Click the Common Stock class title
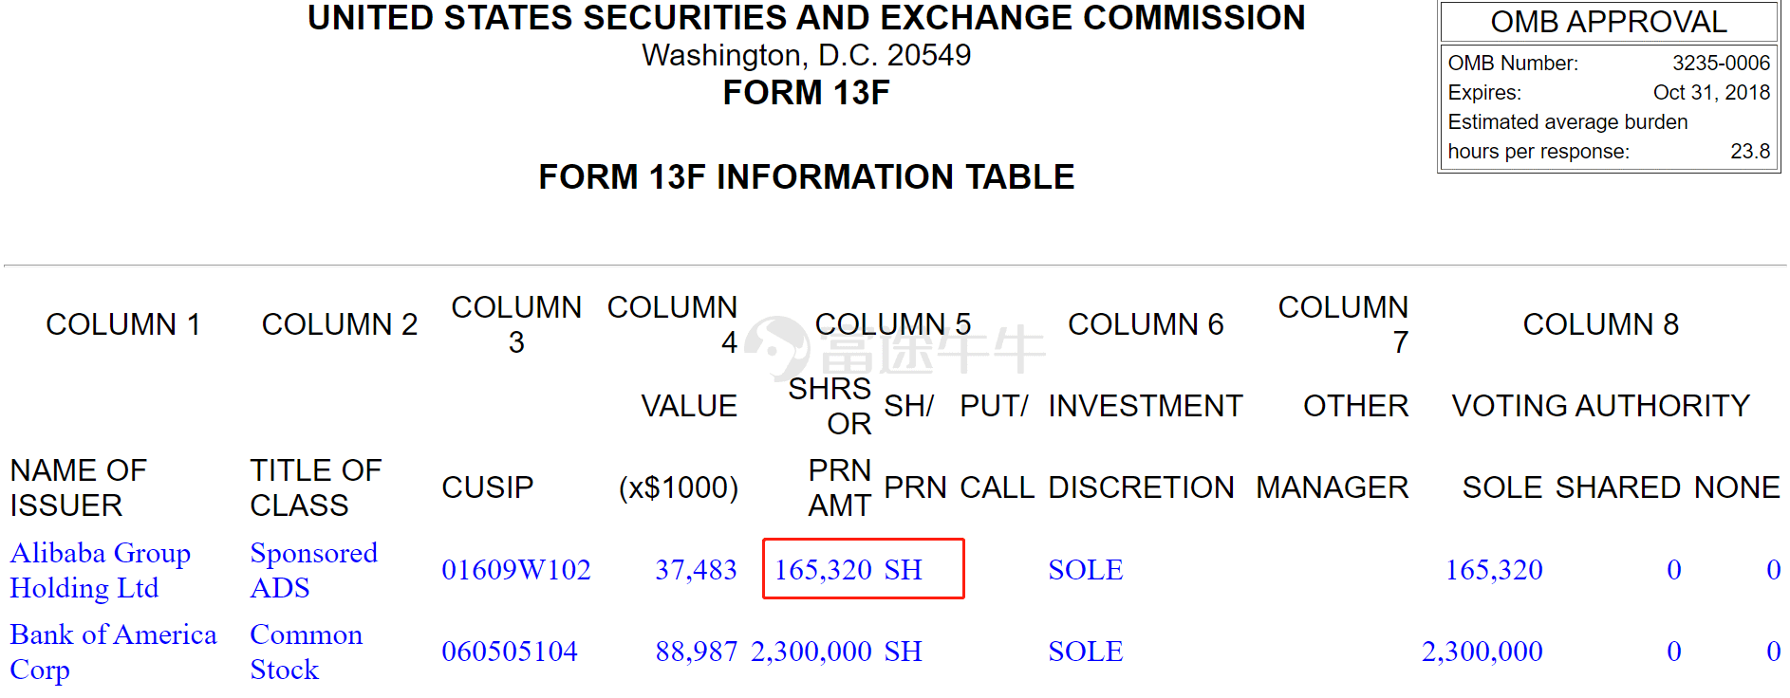Image resolution: width=1790 pixels, height=698 pixels. pyautogui.click(x=306, y=652)
